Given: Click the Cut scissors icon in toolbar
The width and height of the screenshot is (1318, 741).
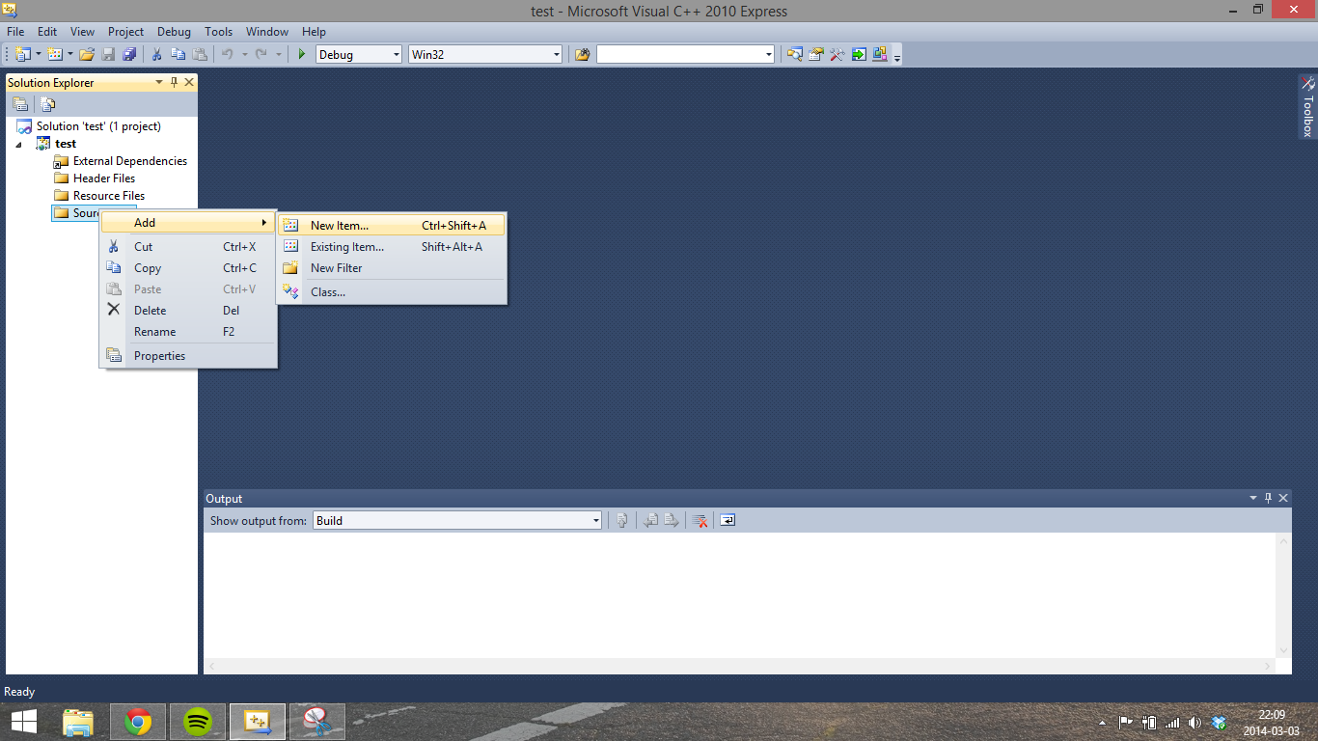Looking at the screenshot, I should 156,55.
